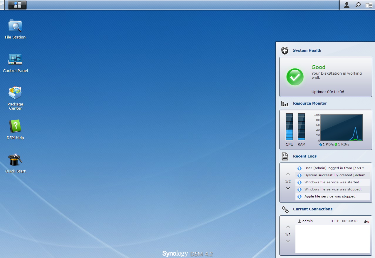Click the Current Connections chain icon
The width and height of the screenshot is (375, 258).
[x=285, y=209]
